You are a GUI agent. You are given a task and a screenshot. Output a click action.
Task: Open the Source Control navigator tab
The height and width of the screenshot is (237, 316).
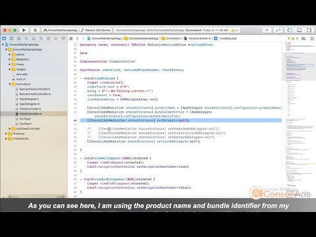pos(11,38)
